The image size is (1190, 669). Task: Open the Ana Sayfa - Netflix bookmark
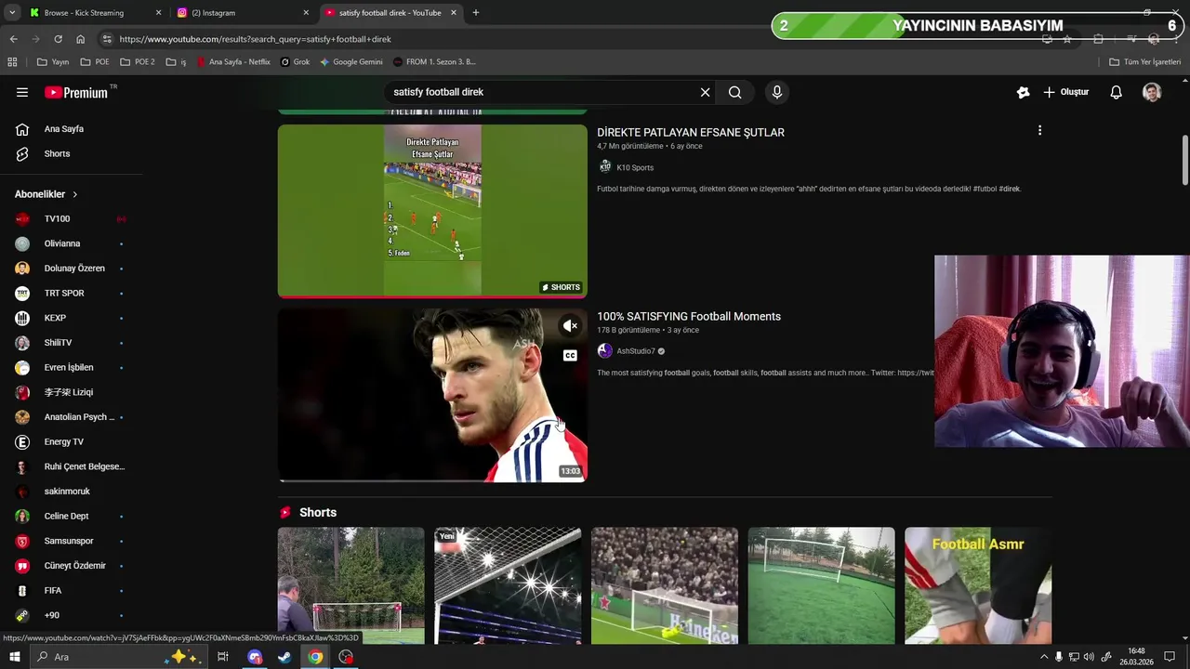pyautogui.click(x=233, y=62)
